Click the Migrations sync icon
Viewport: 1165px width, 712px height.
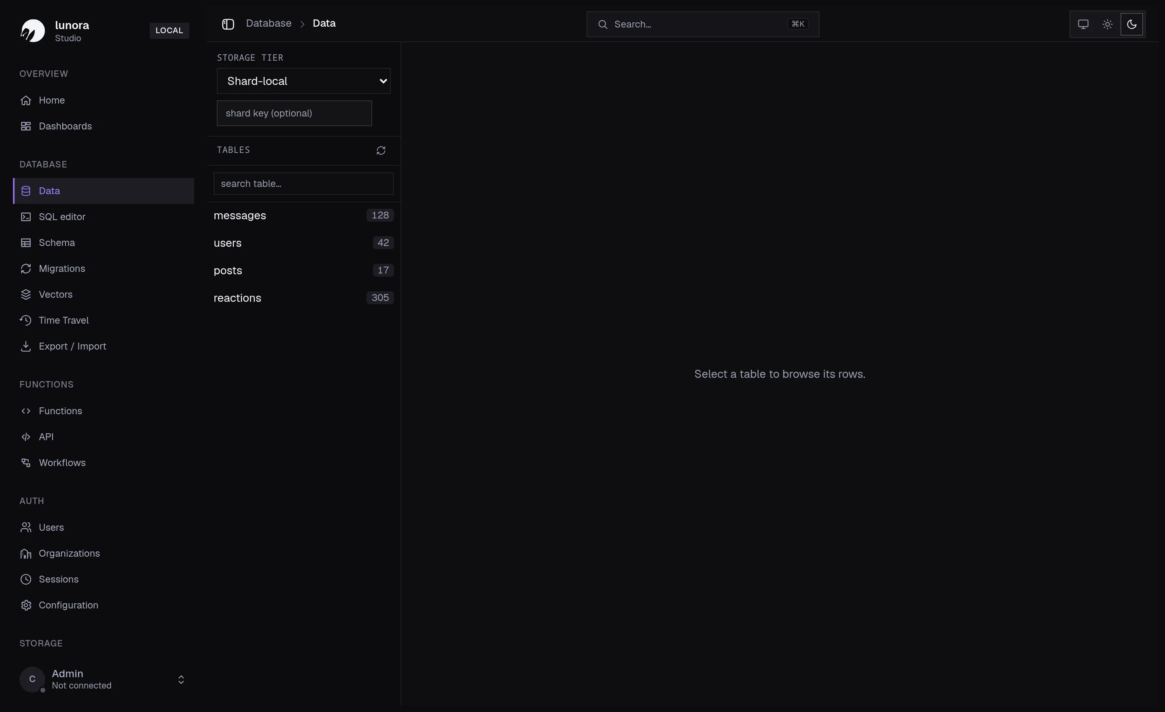coord(26,269)
